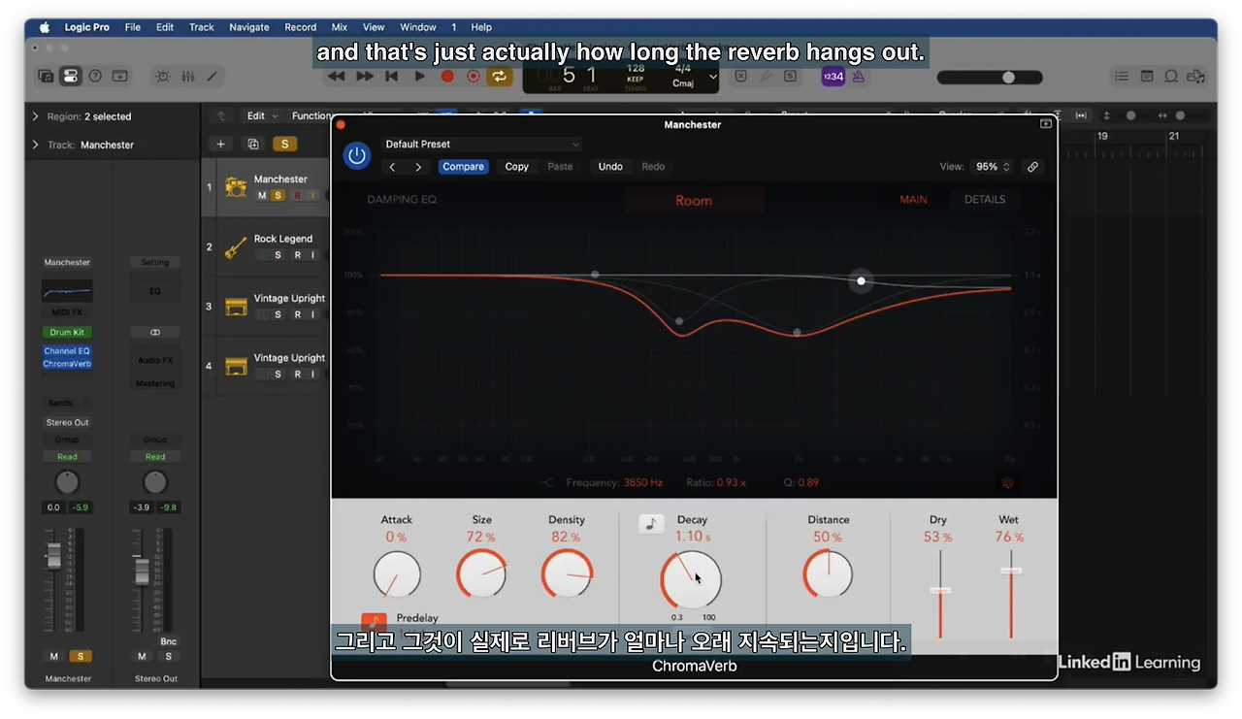Toggle ChromaVerb power bypass button
Viewport: 1242px width, 719px height.
(x=357, y=155)
